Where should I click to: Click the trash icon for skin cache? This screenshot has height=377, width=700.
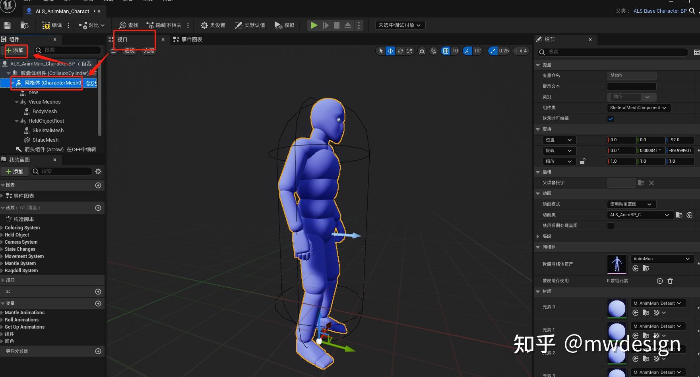(670, 281)
